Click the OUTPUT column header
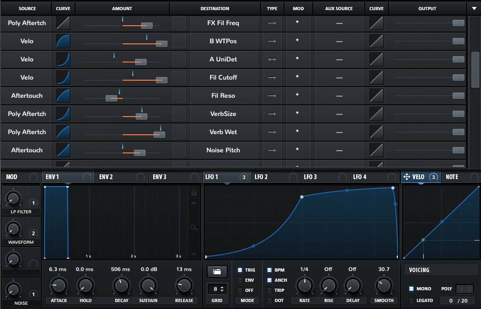The height and width of the screenshot is (309, 481). 427,9
